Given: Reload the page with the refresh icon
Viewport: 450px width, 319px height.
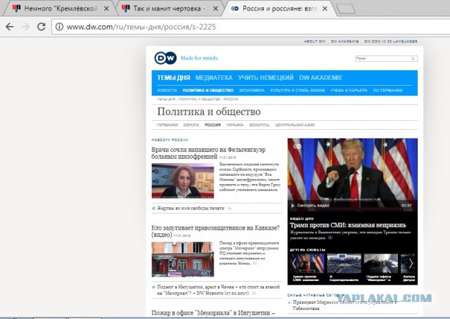Looking at the screenshot, I should pyautogui.click(x=41, y=27).
